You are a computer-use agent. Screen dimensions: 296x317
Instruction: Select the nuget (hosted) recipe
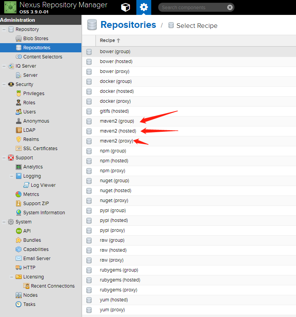(189, 191)
